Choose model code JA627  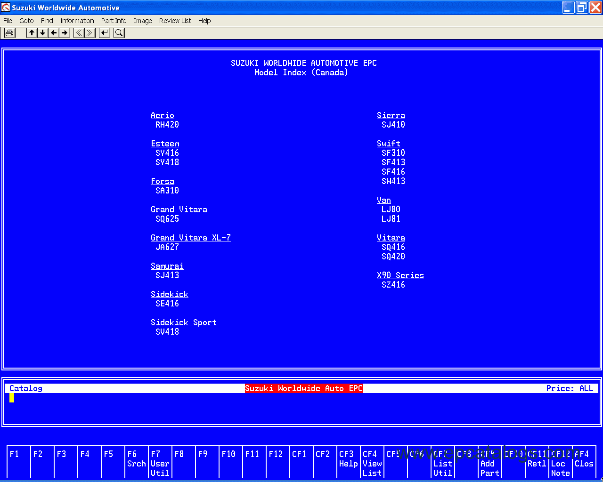tap(167, 247)
